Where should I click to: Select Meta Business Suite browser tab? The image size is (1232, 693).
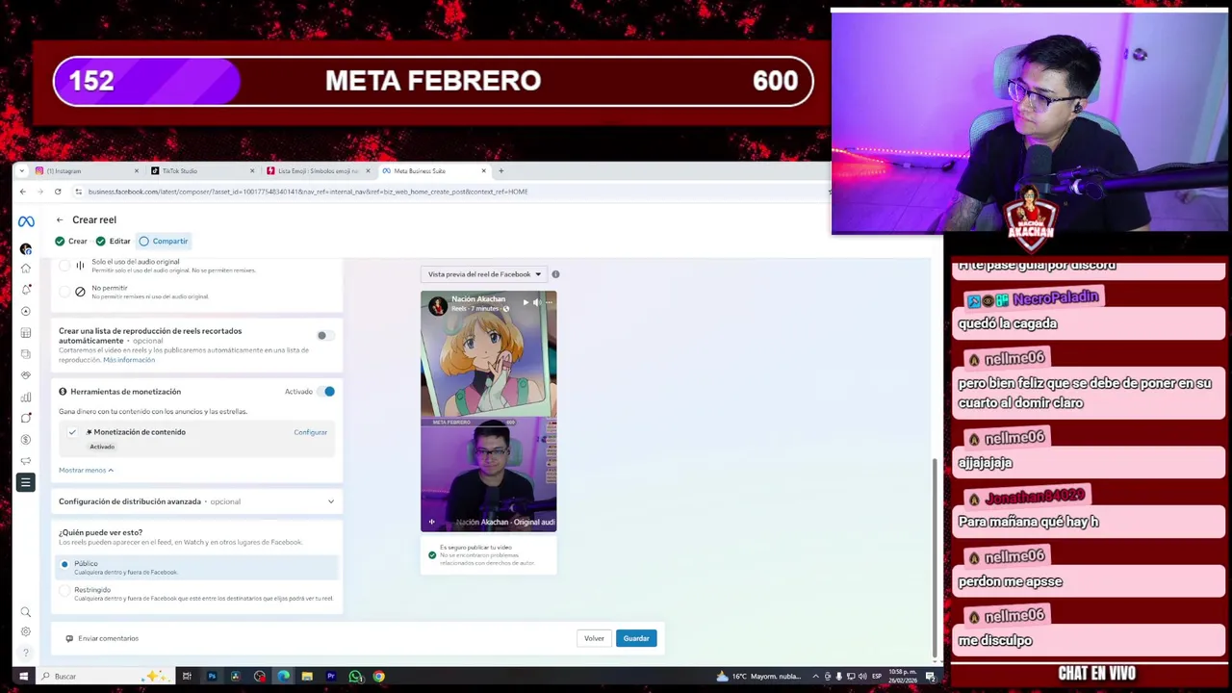(x=435, y=171)
